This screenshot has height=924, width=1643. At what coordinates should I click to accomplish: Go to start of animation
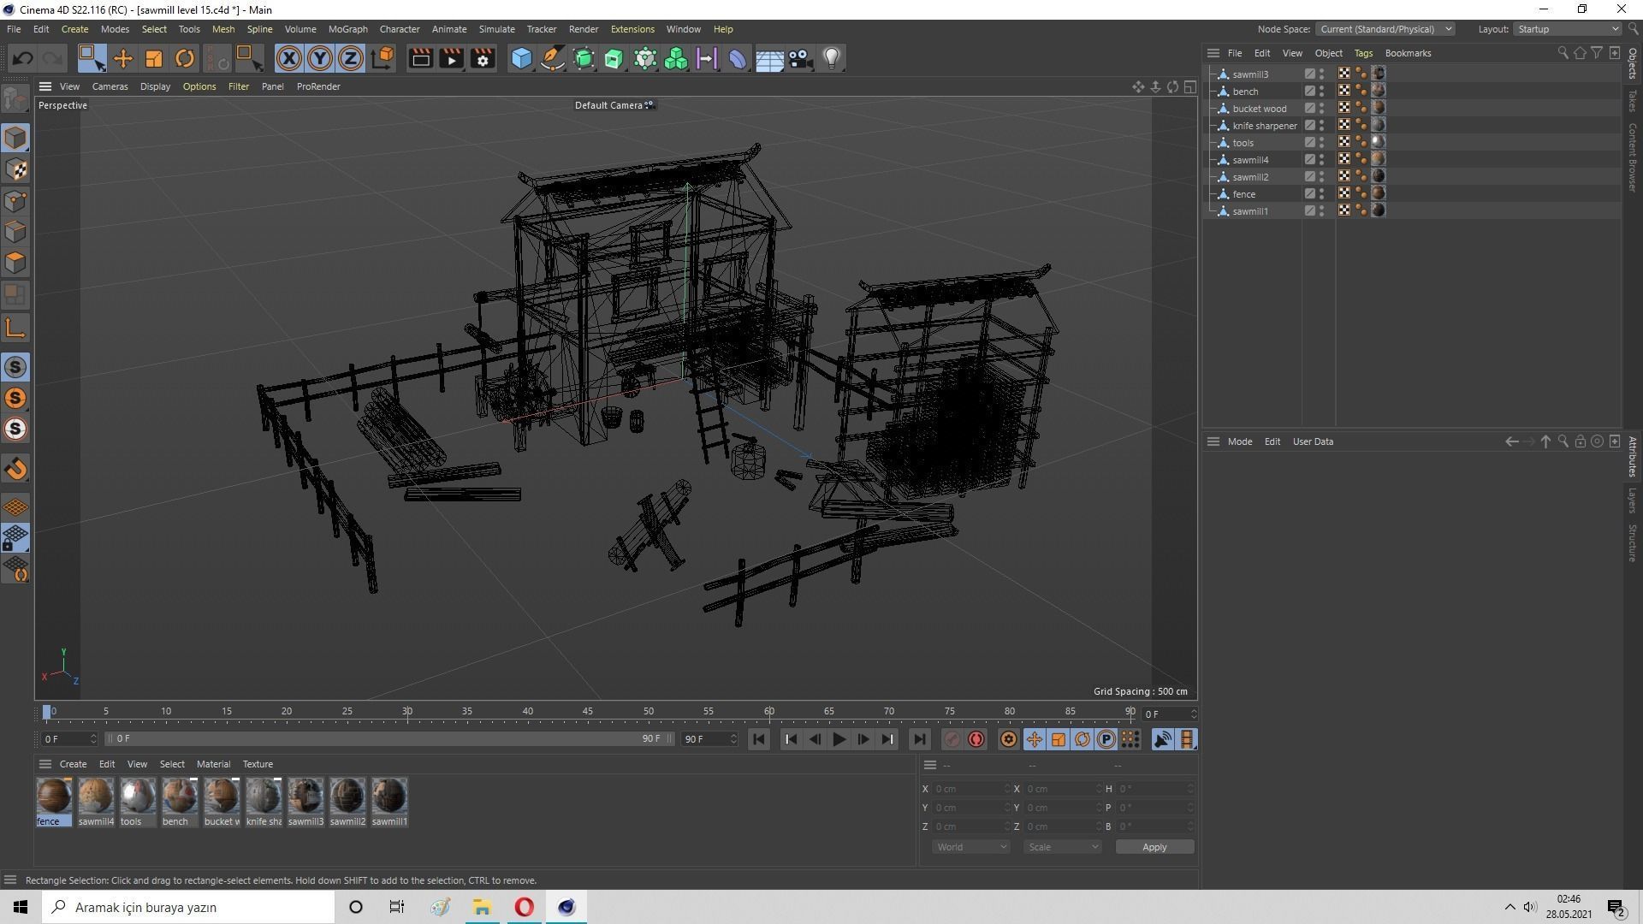point(759,739)
